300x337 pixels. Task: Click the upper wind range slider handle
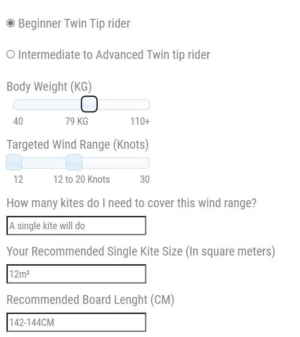pyautogui.click(x=74, y=163)
